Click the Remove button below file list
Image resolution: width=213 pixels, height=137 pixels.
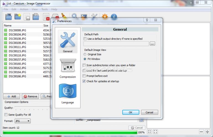(30, 96)
